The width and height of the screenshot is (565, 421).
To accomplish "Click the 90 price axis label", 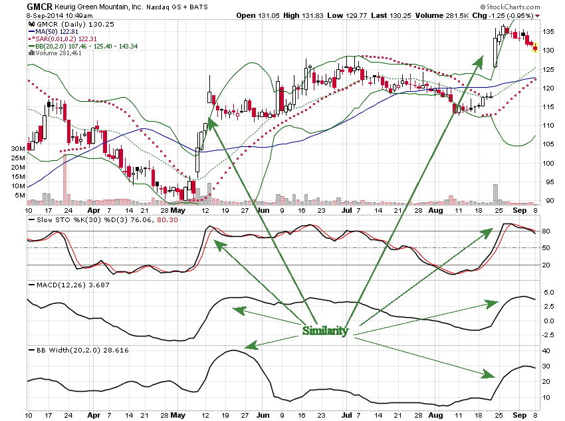I will click(550, 200).
